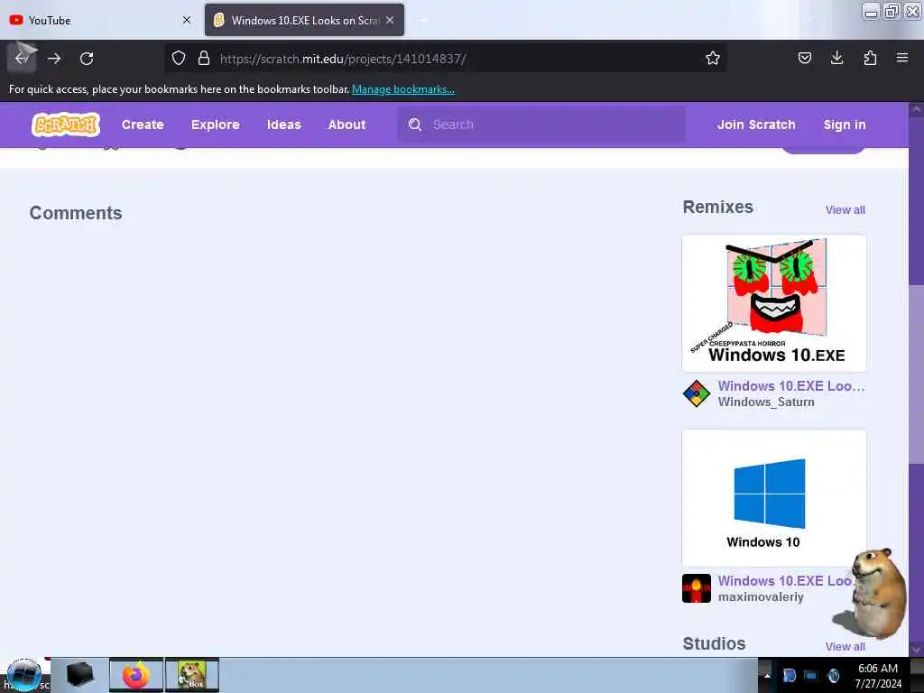Switch to the YouTube tab
The width and height of the screenshot is (924, 693).
[99, 20]
